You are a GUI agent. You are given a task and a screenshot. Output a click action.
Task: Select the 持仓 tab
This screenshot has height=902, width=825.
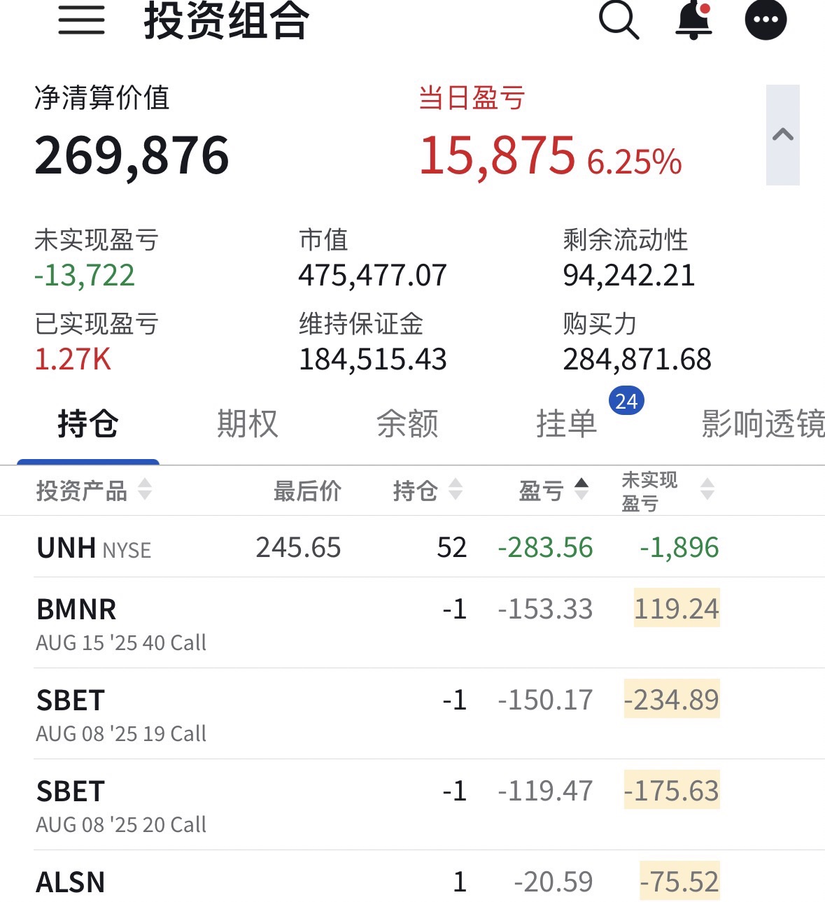[x=88, y=424]
